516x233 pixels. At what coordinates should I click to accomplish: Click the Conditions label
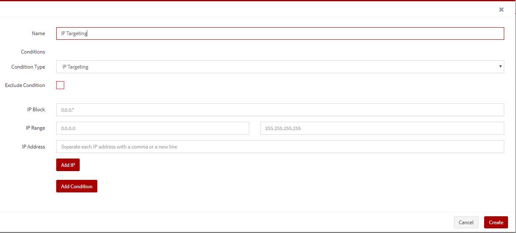[33, 52]
